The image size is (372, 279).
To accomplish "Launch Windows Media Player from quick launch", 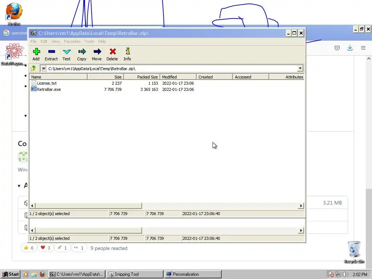I will pyautogui.click(x=26, y=274).
